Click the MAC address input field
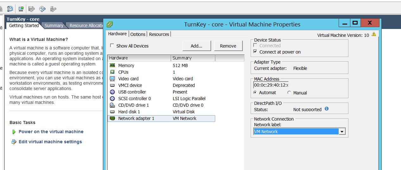 click(x=271, y=85)
